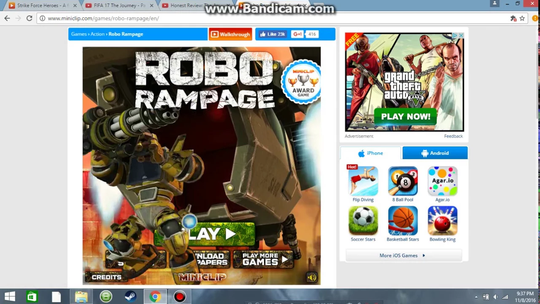Viewport: 540px width, 304px height.
Task: Bookmark this page with the star icon
Action: (522, 18)
